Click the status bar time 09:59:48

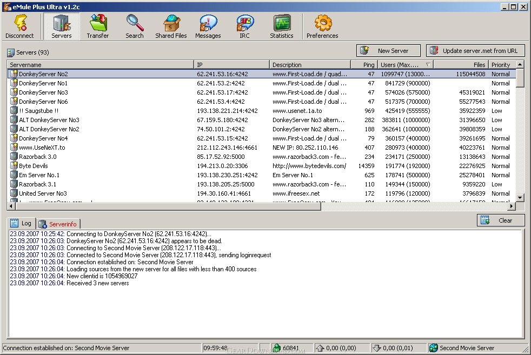tap(215, 348)
